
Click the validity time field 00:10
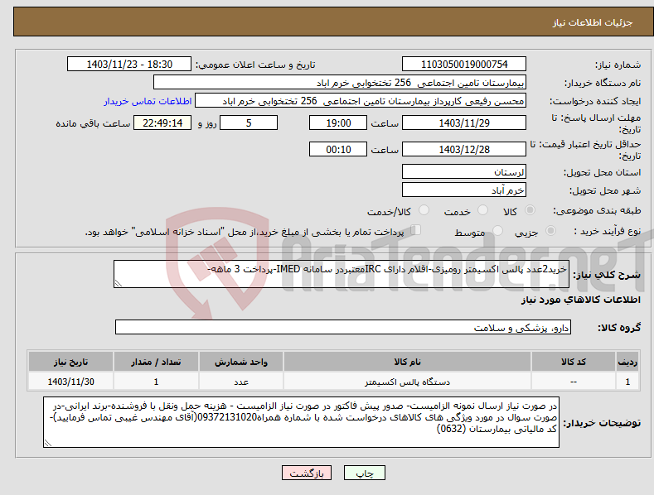(338, 149)
